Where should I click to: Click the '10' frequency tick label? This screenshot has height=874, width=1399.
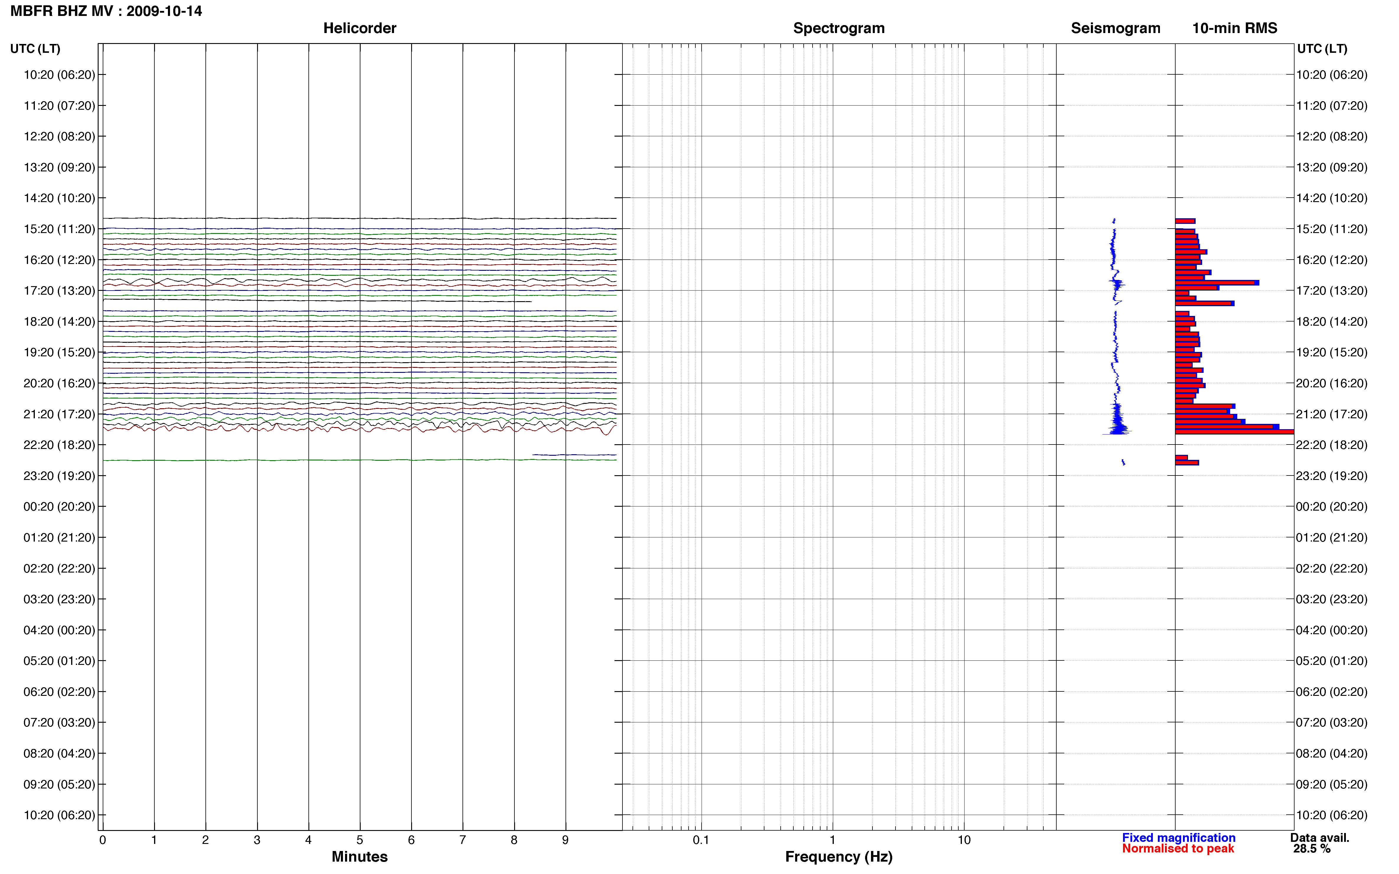(964, 840)
